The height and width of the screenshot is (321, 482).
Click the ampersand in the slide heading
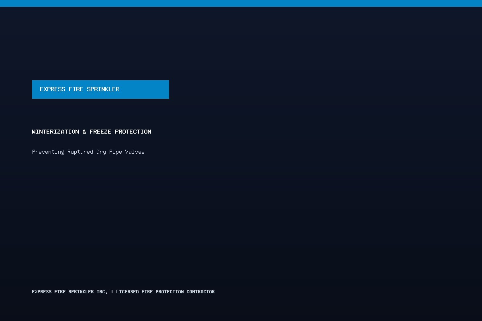click(84, 132)
